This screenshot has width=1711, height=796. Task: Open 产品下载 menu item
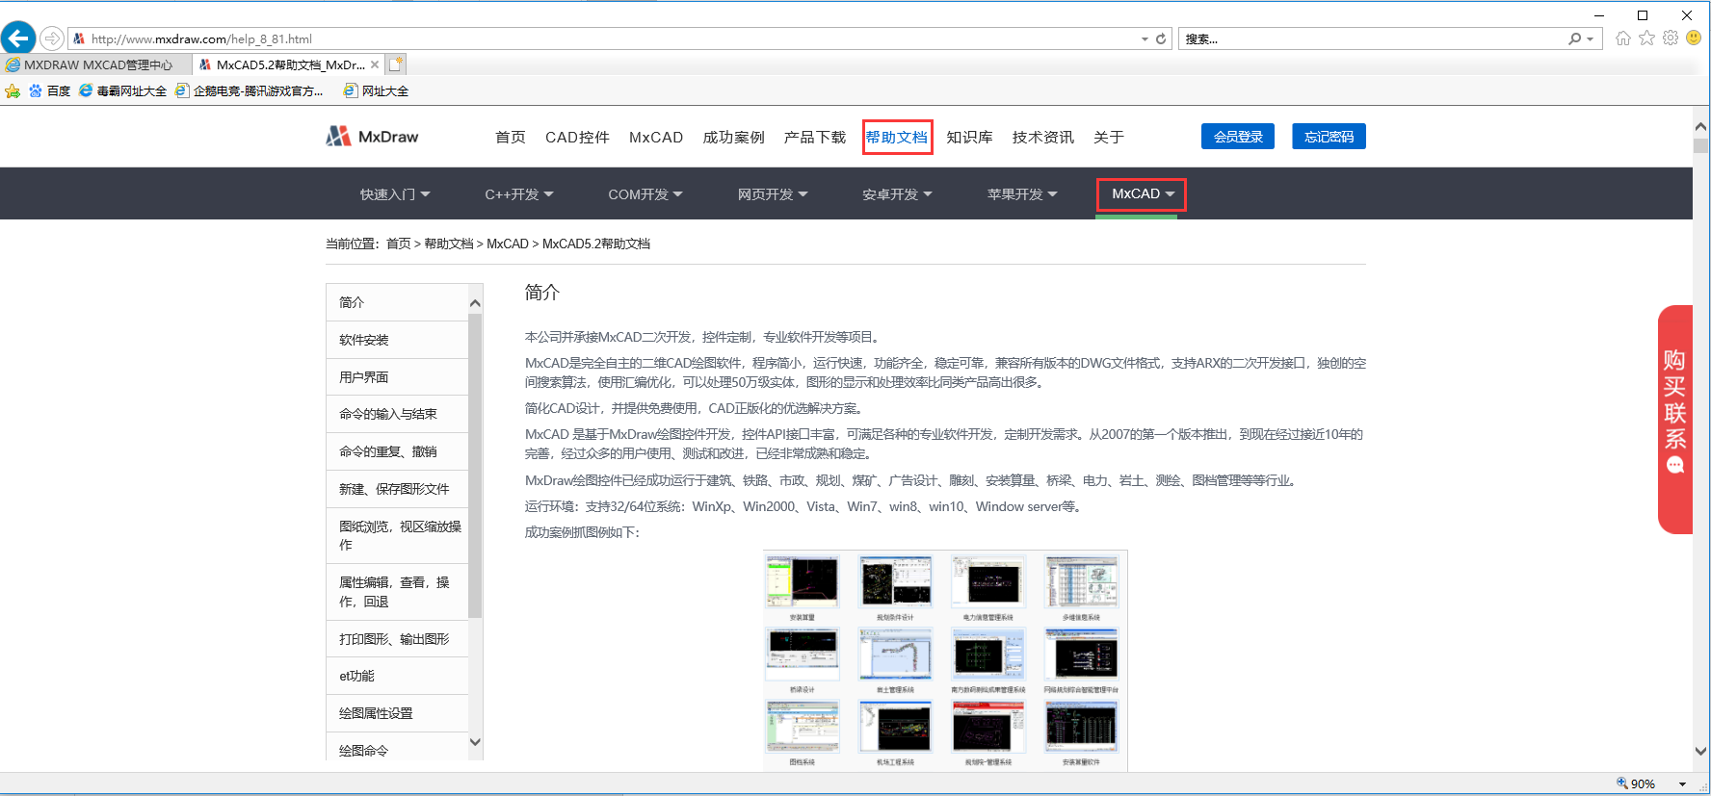(x=815, y=137)
